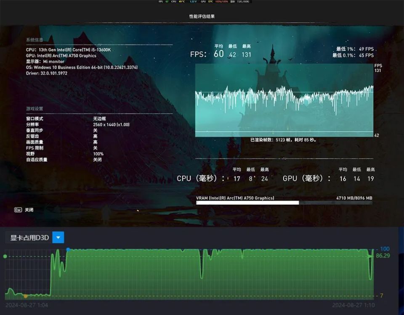This screenshot has height=315, width=404.
Task: Click the 分辨率 setting label
Action: pos(32,124)
